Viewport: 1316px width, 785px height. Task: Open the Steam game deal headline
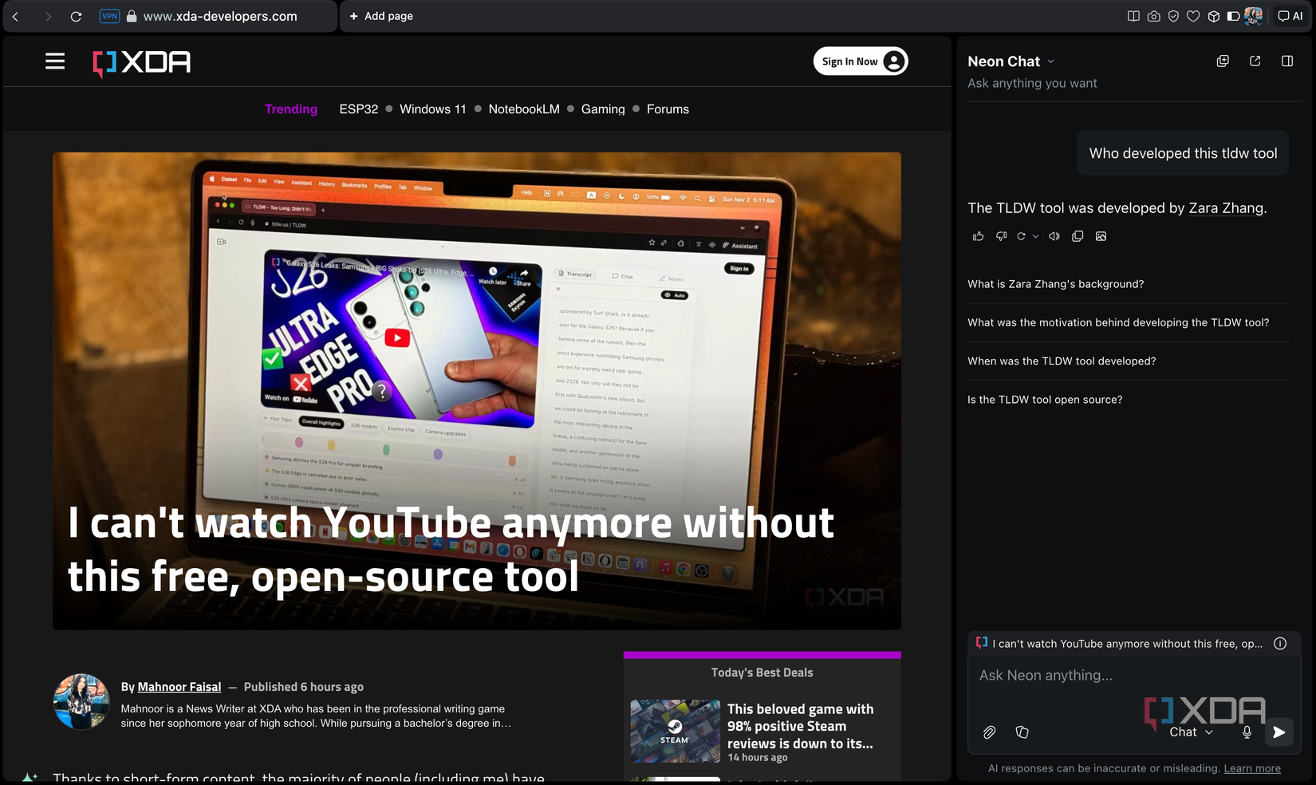(x=800, y=726)
